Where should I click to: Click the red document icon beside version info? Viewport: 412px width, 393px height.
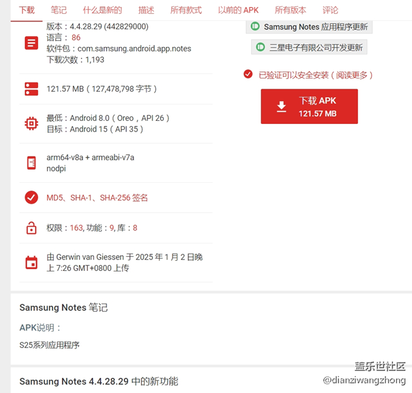(x=31, y=43)
